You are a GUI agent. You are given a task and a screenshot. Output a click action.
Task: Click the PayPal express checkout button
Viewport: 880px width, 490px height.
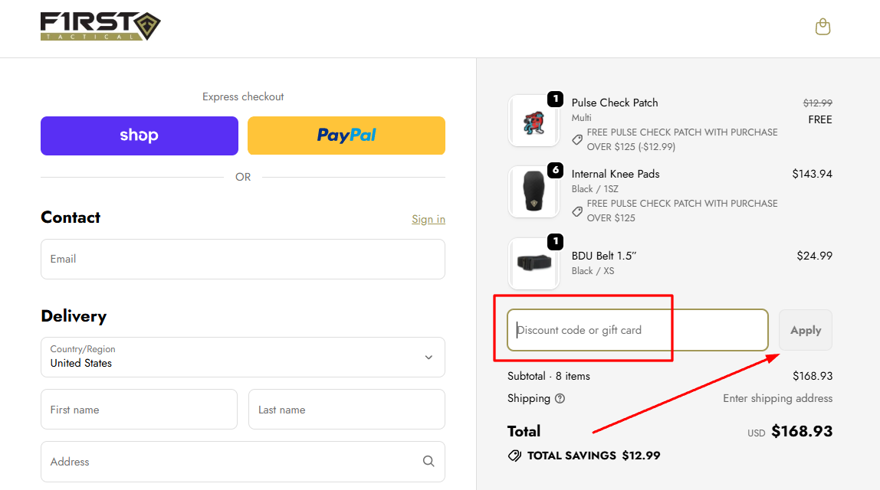pyautogui.click(x=346, y=136)
